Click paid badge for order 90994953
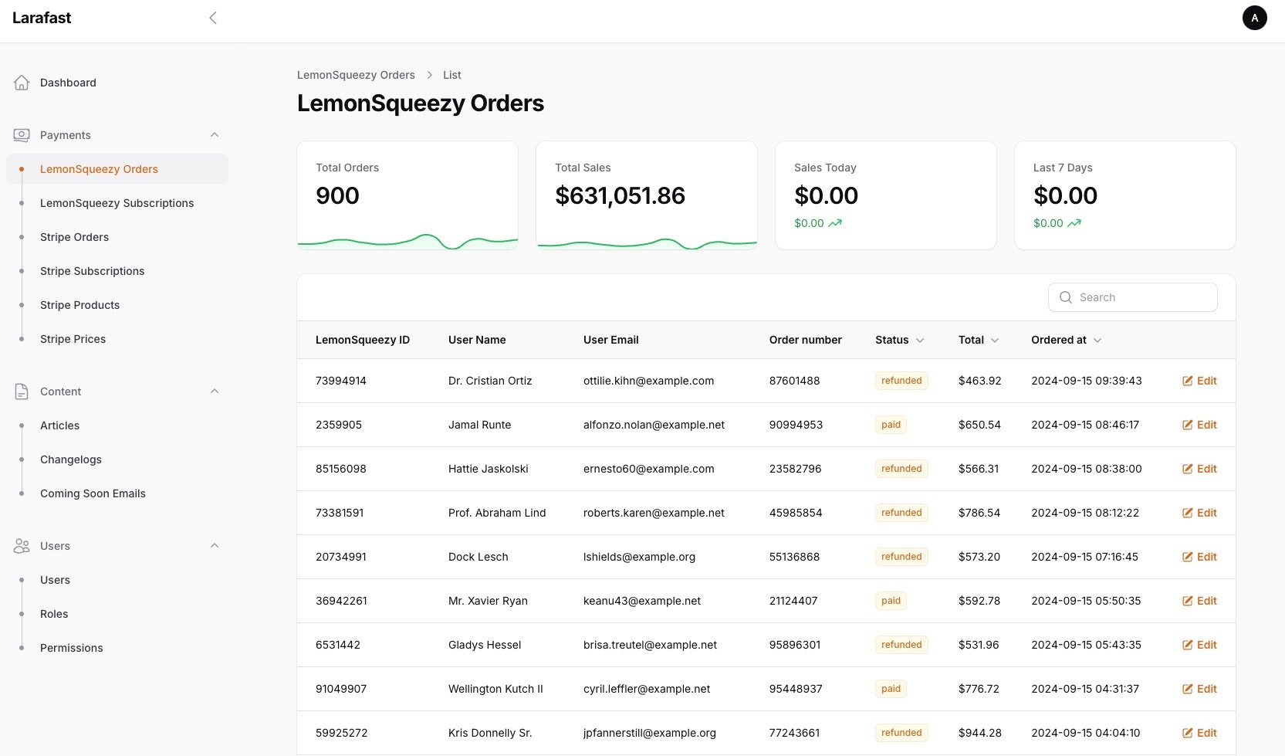Screen dimensions: 1285x756 pos(891,425)
